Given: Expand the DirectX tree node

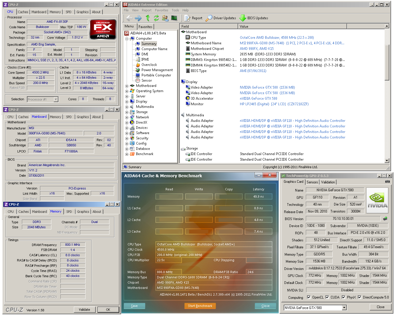Looking at the screenshot, I should [x=127, y=123].
